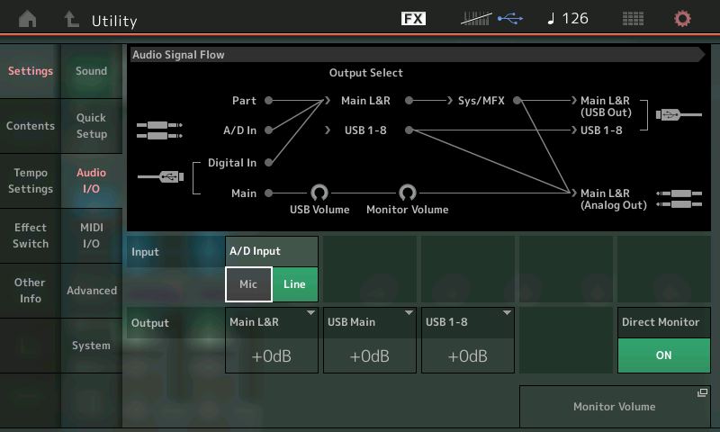Open the Live Set grid icon

633,18
